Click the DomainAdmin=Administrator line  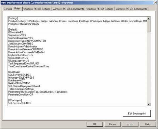coord(23,46)
